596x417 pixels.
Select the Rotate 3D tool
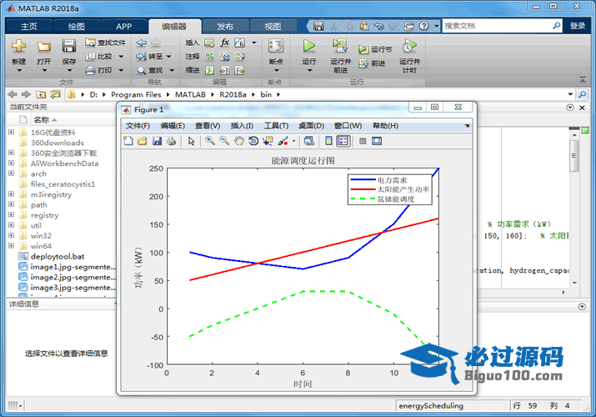253,141
